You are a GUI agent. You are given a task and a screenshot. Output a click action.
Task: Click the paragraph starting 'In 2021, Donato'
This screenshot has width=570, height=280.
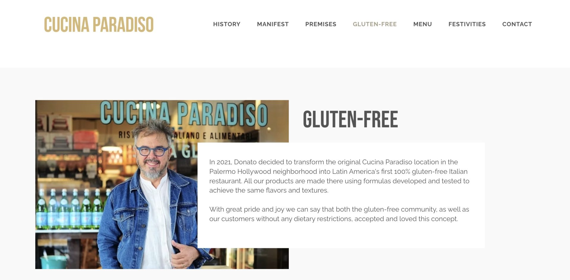(339, 176)
